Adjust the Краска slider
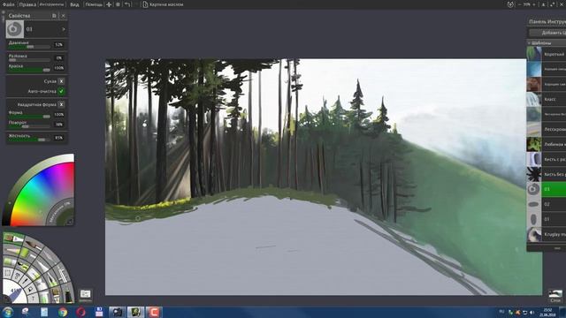The image size is (566, 318). point(29,70)
